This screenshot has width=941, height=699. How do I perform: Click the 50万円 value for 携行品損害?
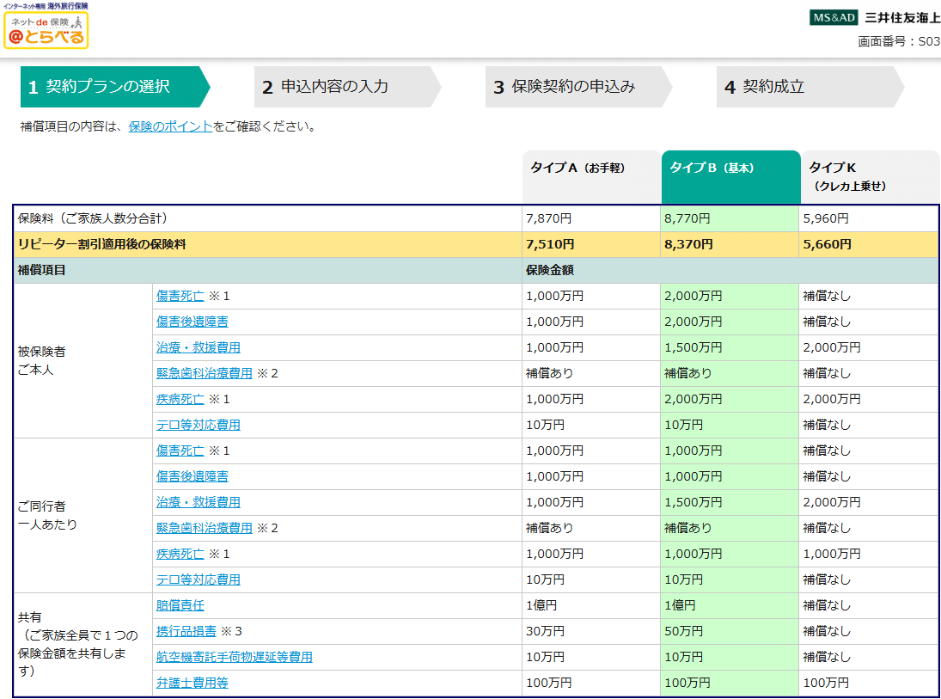point(683,632)
